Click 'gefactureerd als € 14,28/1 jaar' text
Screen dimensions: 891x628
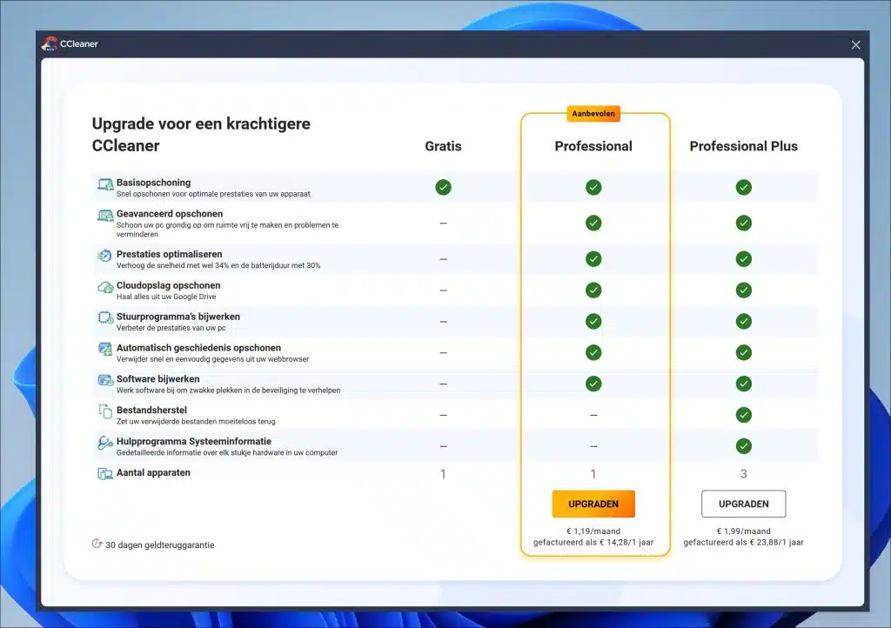point(593,542)
